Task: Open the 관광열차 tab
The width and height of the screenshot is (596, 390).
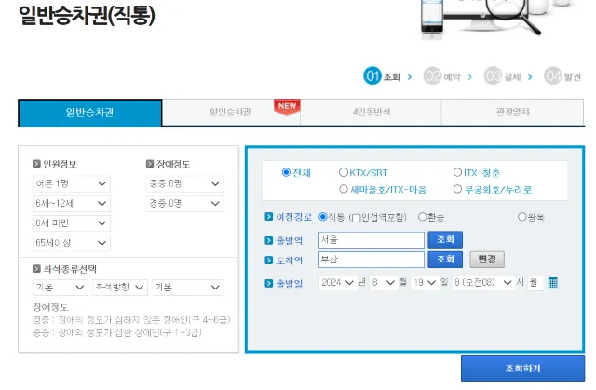Action: [x=512, y=113]
